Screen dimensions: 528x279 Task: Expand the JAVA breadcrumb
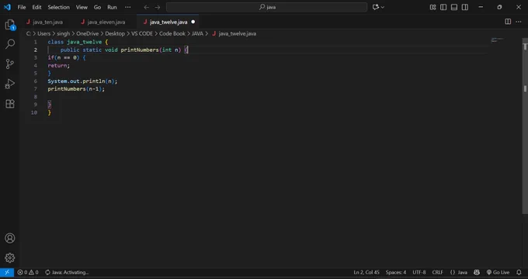point(197,33)
